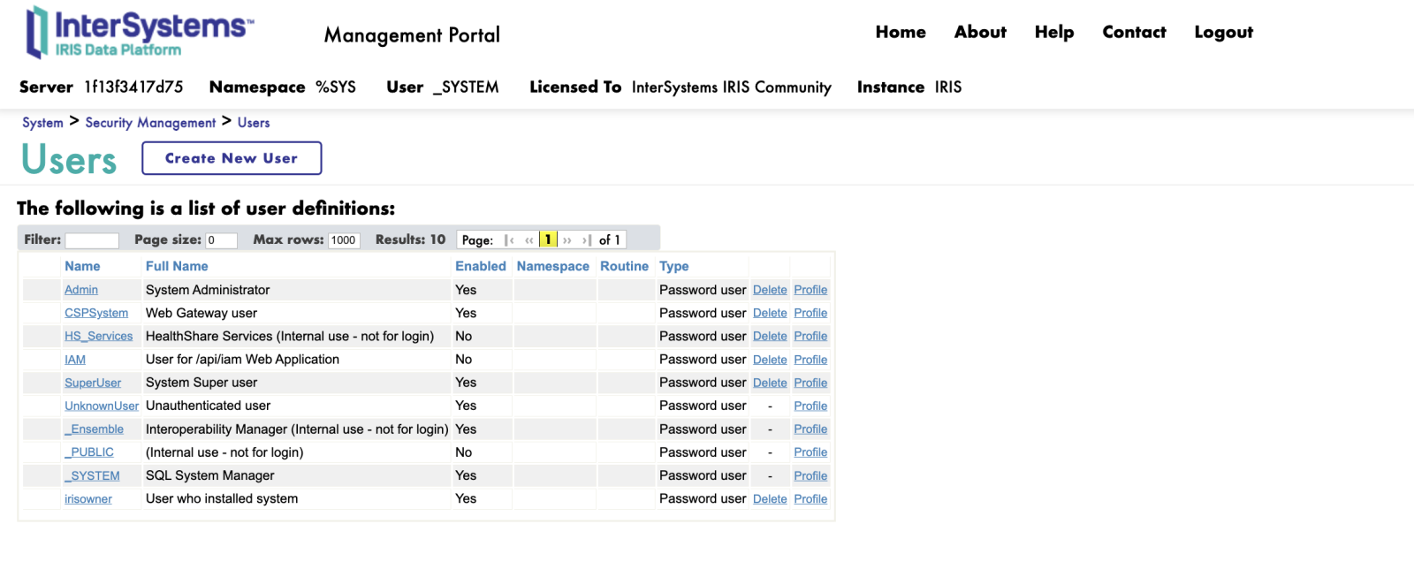Jump to last page of results

point(587,240)
